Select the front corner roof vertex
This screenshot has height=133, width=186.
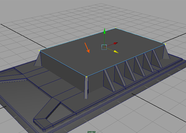coord(86,77)
